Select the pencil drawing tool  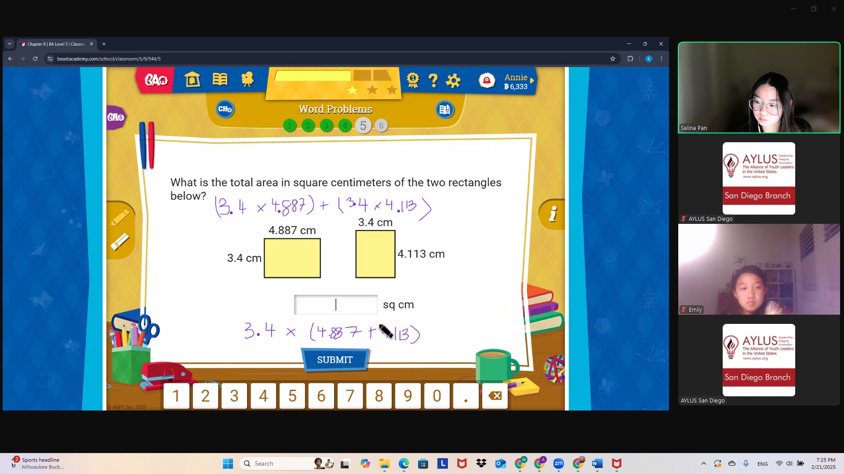[x=120, y=217]
